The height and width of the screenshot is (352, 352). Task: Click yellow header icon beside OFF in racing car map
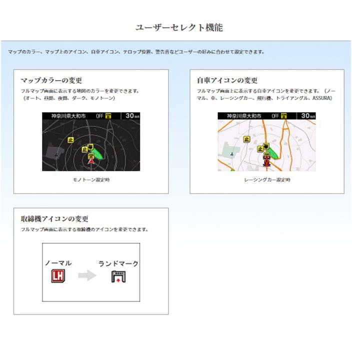[x=284, y=116]
